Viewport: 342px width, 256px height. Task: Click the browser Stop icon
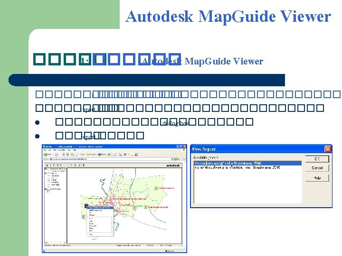[63, 155]
